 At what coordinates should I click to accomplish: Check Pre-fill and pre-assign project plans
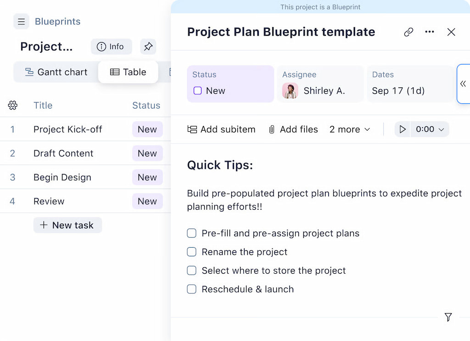click(191, 233)
